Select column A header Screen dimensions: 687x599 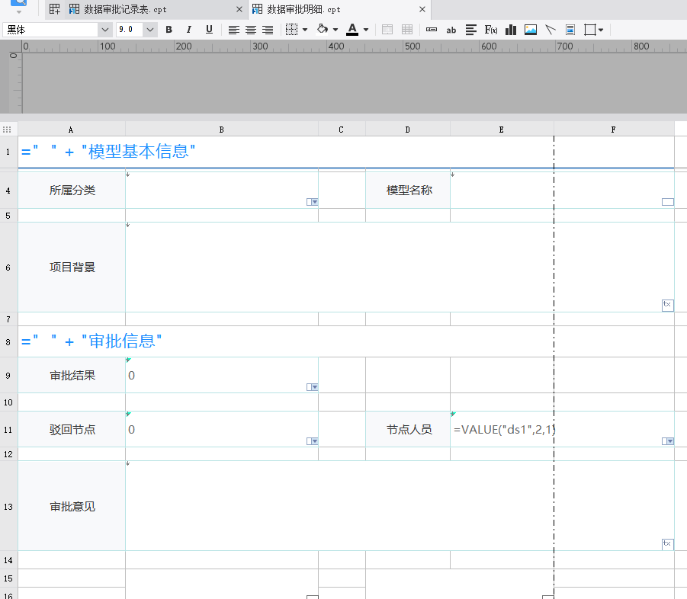[x=72, y=130]
